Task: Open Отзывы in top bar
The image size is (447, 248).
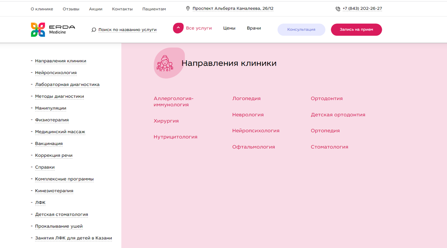Action: (71, 9)
